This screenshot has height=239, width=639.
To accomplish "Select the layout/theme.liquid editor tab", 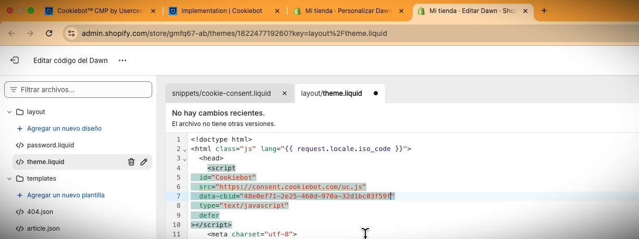I will [331, 93].
